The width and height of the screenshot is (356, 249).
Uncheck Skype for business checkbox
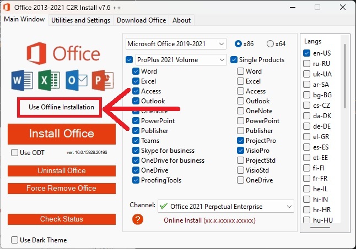[136, 151]
